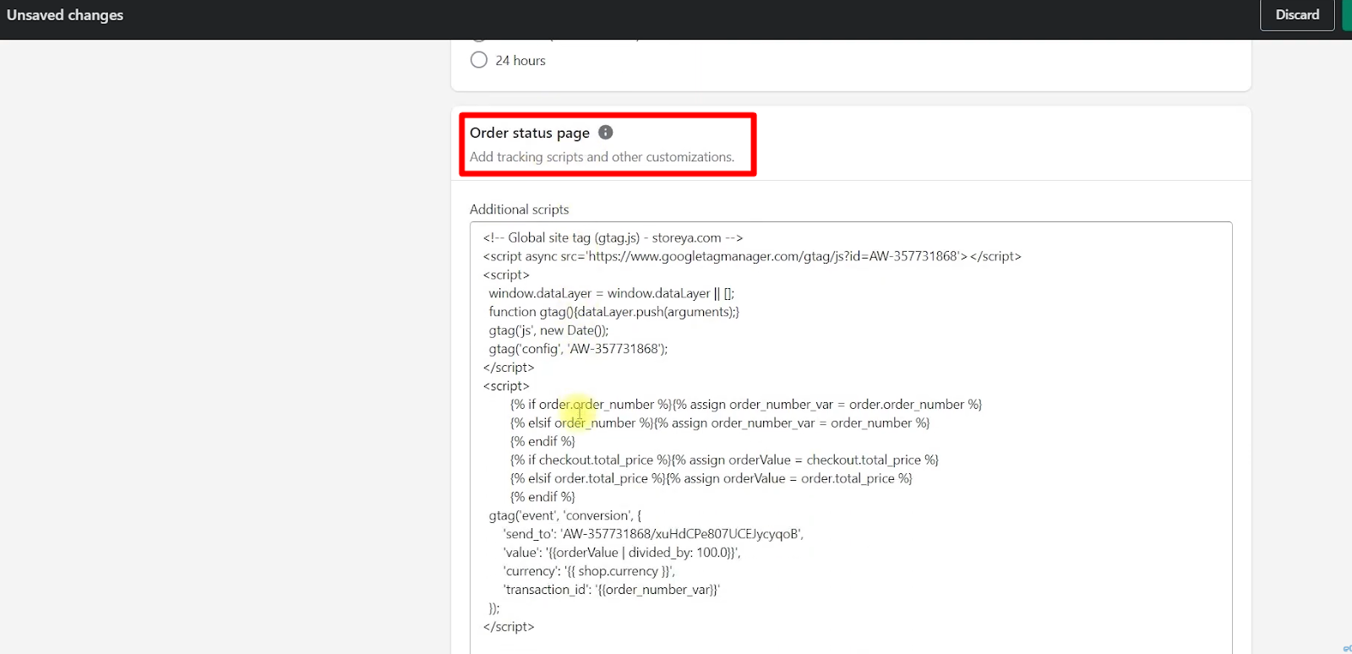Click the "if order.order_number" Liquid line
1352x654 pixels.
pyautogui.click(x=746, y=405)
